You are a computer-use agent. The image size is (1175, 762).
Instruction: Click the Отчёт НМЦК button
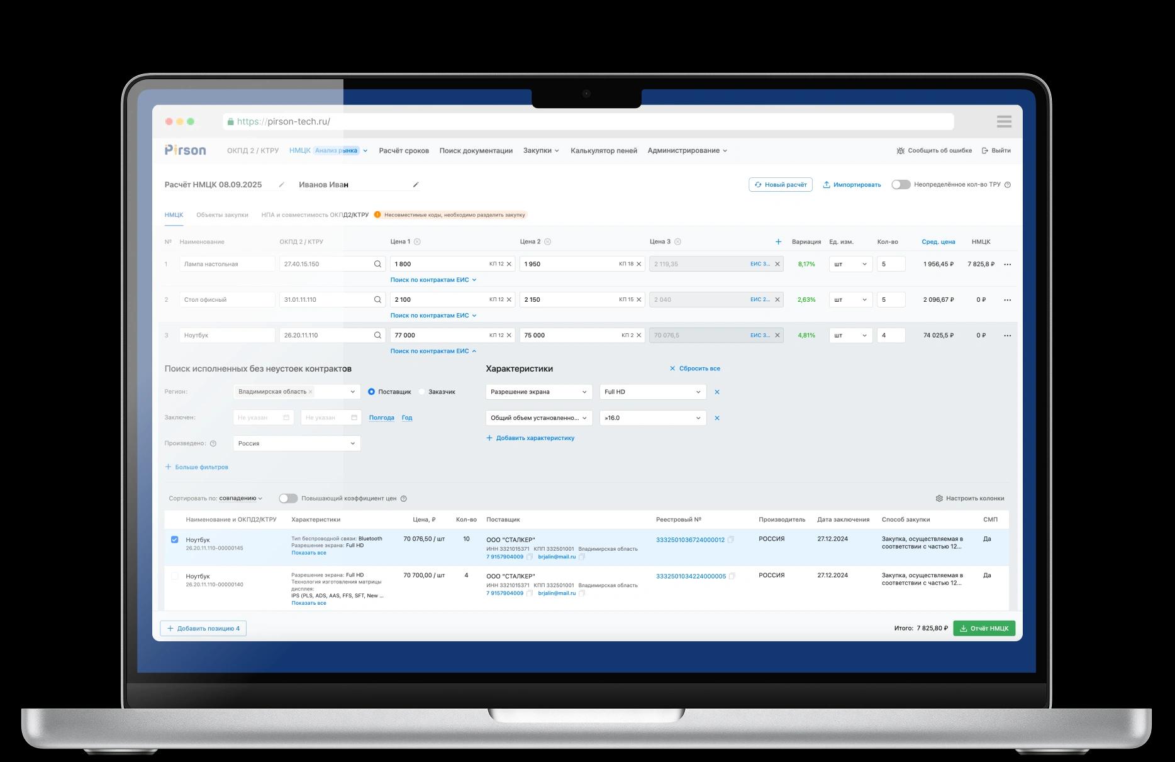point(984,628)
